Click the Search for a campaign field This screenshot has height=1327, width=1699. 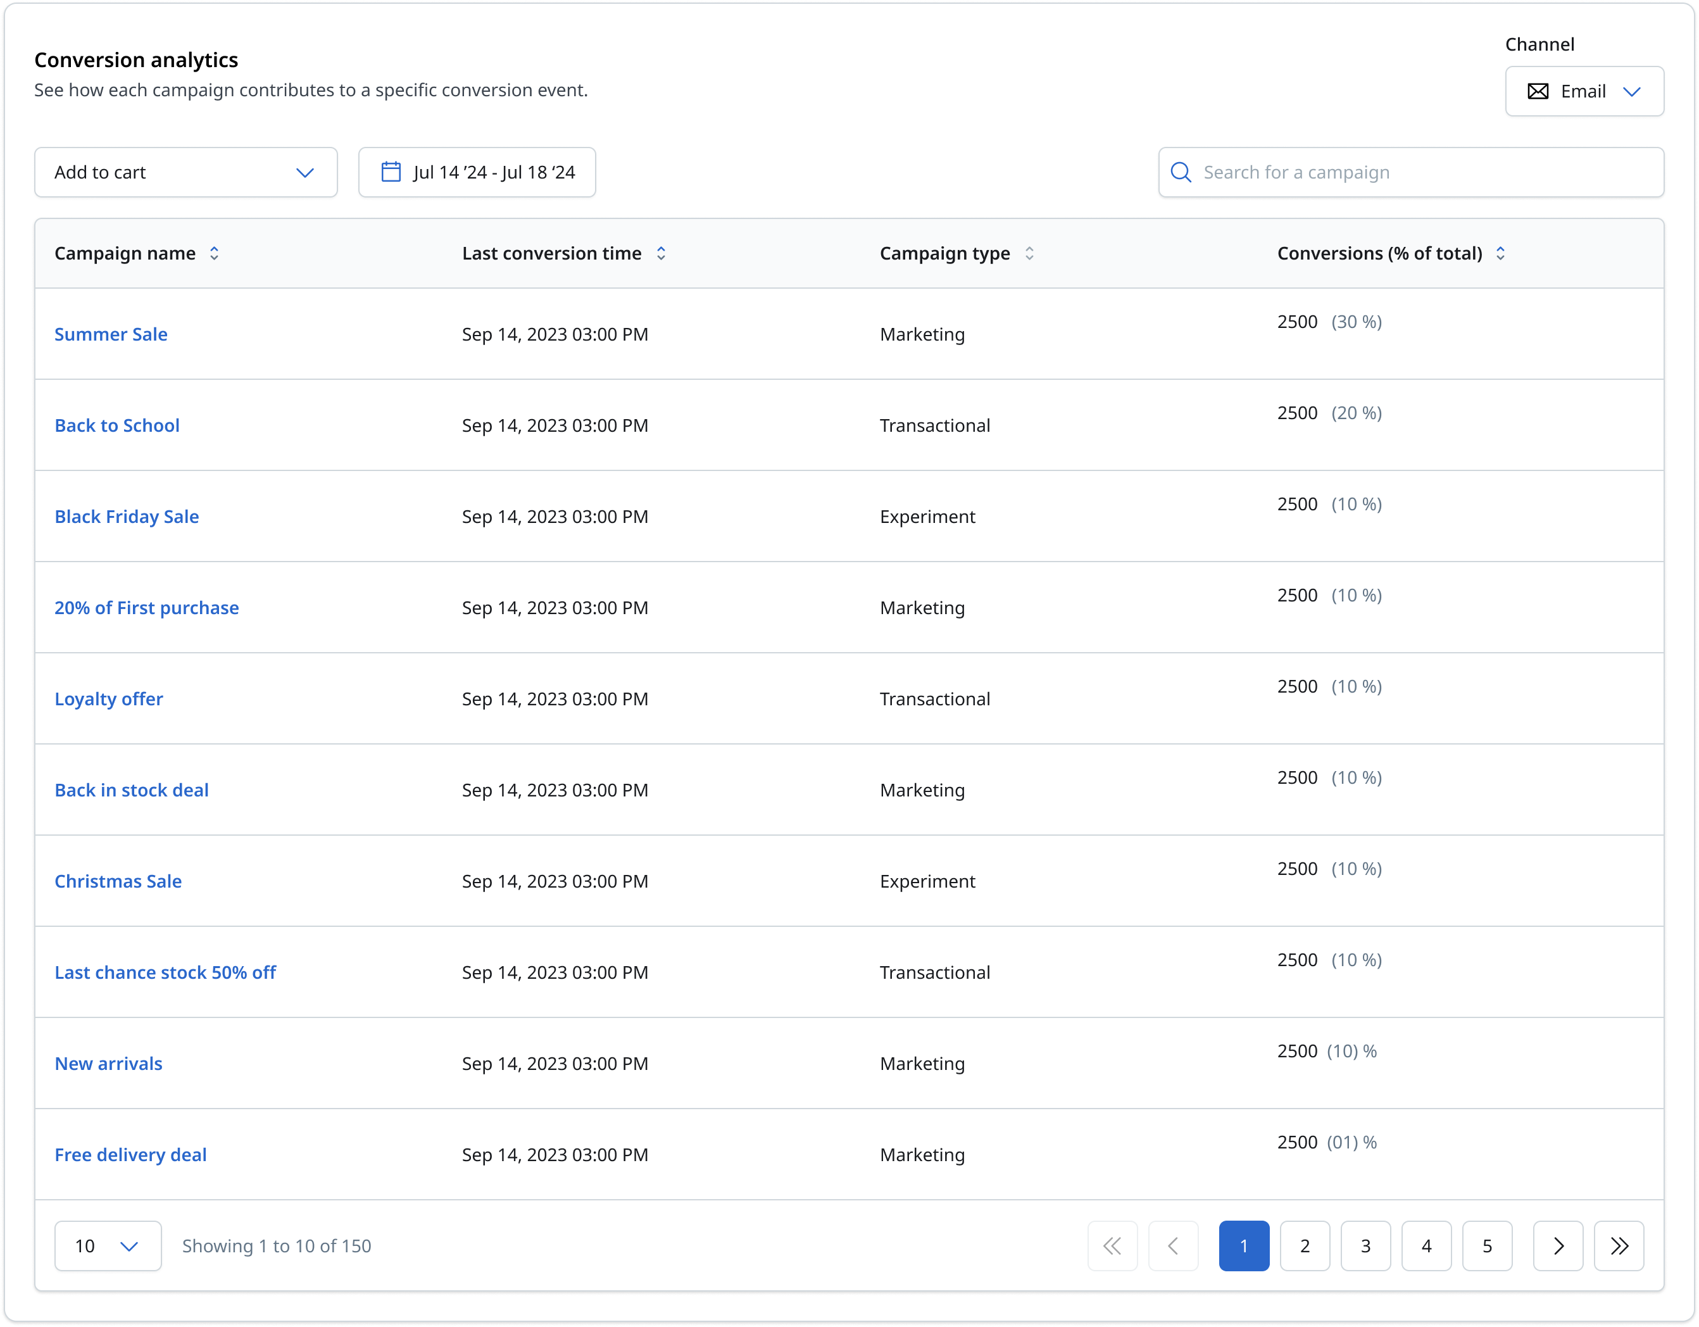click(x=1410, y=172)
